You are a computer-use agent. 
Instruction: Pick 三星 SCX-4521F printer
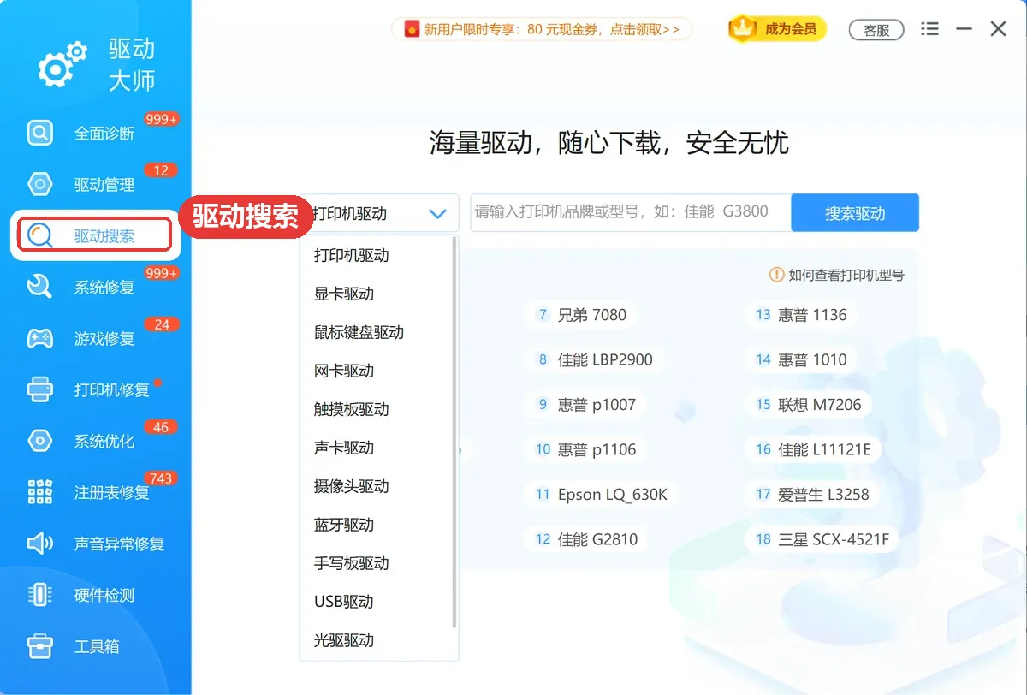click(822, 539)
